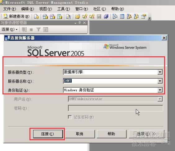
Task: Click the Filter funnel icon in Object Explorer
Action: pos(38,30)
